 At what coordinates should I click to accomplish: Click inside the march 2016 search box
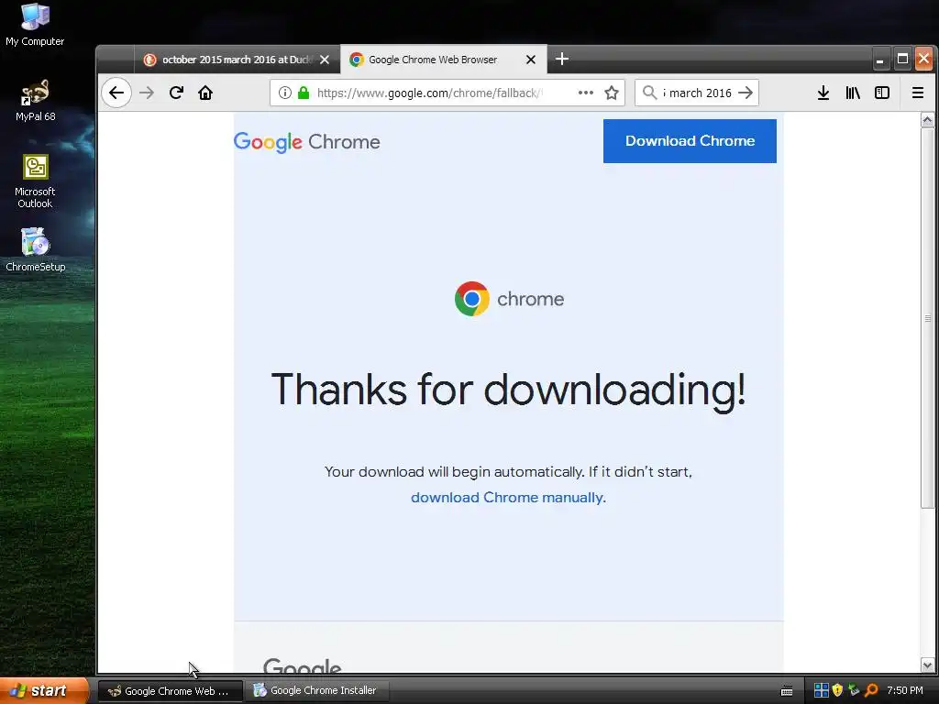point(697,93)
